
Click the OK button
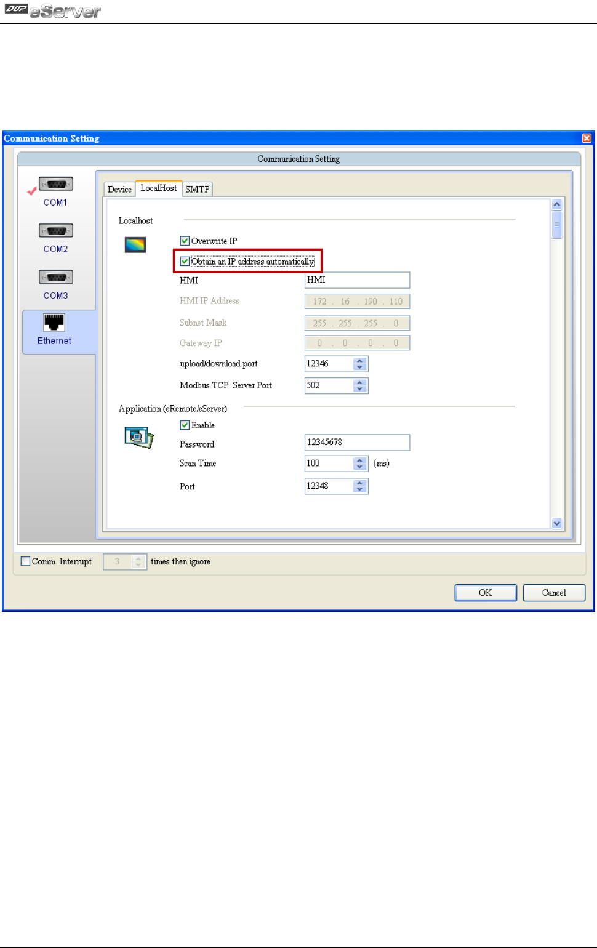pos(486,593)
